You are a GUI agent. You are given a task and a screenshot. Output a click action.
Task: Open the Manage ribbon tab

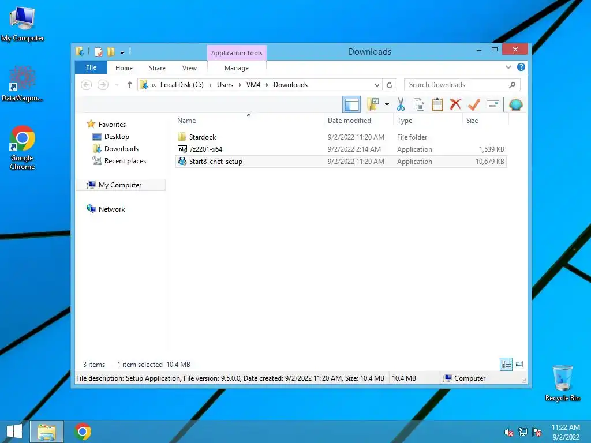236,68
